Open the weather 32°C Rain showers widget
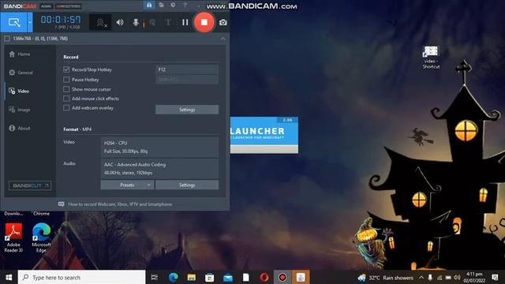 pos(386,278)
